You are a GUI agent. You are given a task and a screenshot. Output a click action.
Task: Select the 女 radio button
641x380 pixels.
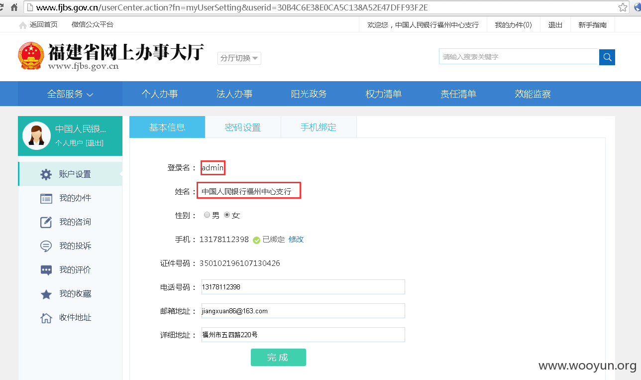[x=227, y=215]
